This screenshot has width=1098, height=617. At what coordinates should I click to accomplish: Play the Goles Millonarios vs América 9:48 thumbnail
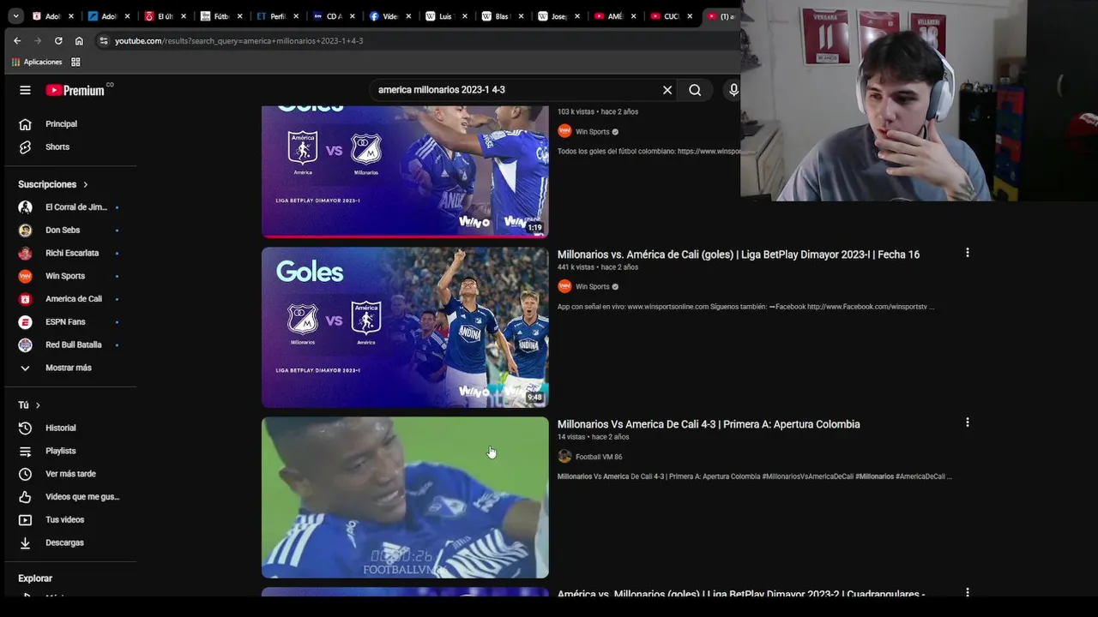[405, 327]
